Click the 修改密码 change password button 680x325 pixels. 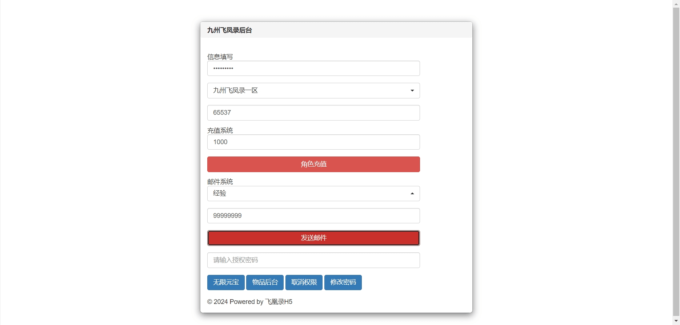tap(343, 282)
